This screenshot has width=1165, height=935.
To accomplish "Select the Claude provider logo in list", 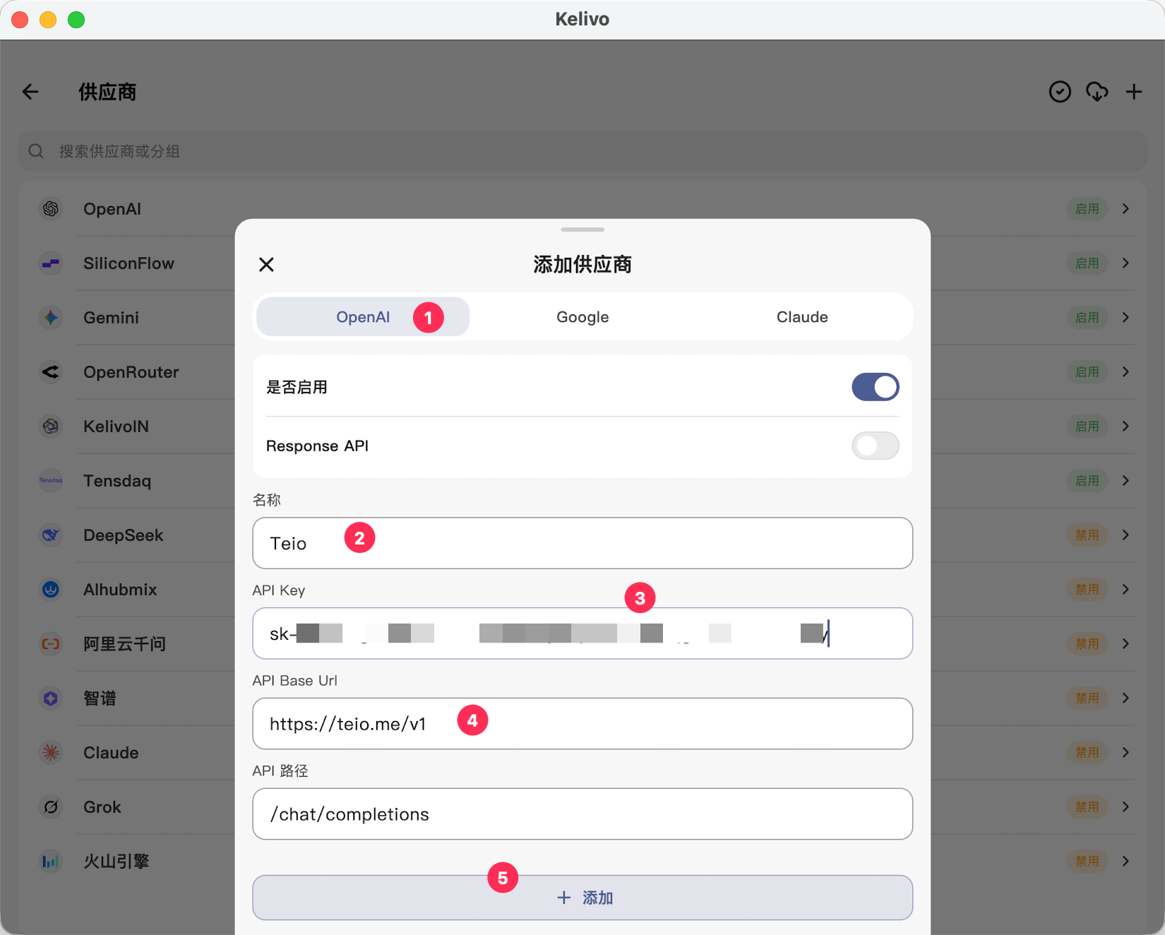I will pyautogui.click(x=51, y=753).
